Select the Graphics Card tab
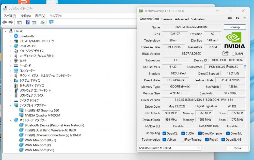The image size is (254, 160). (x=149, y=19)
